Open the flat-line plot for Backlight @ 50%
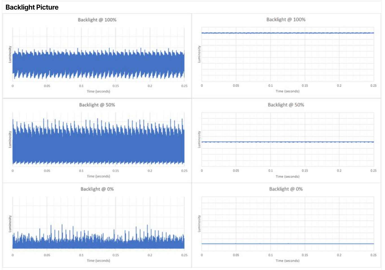385x270 pixels. point(288,139)
